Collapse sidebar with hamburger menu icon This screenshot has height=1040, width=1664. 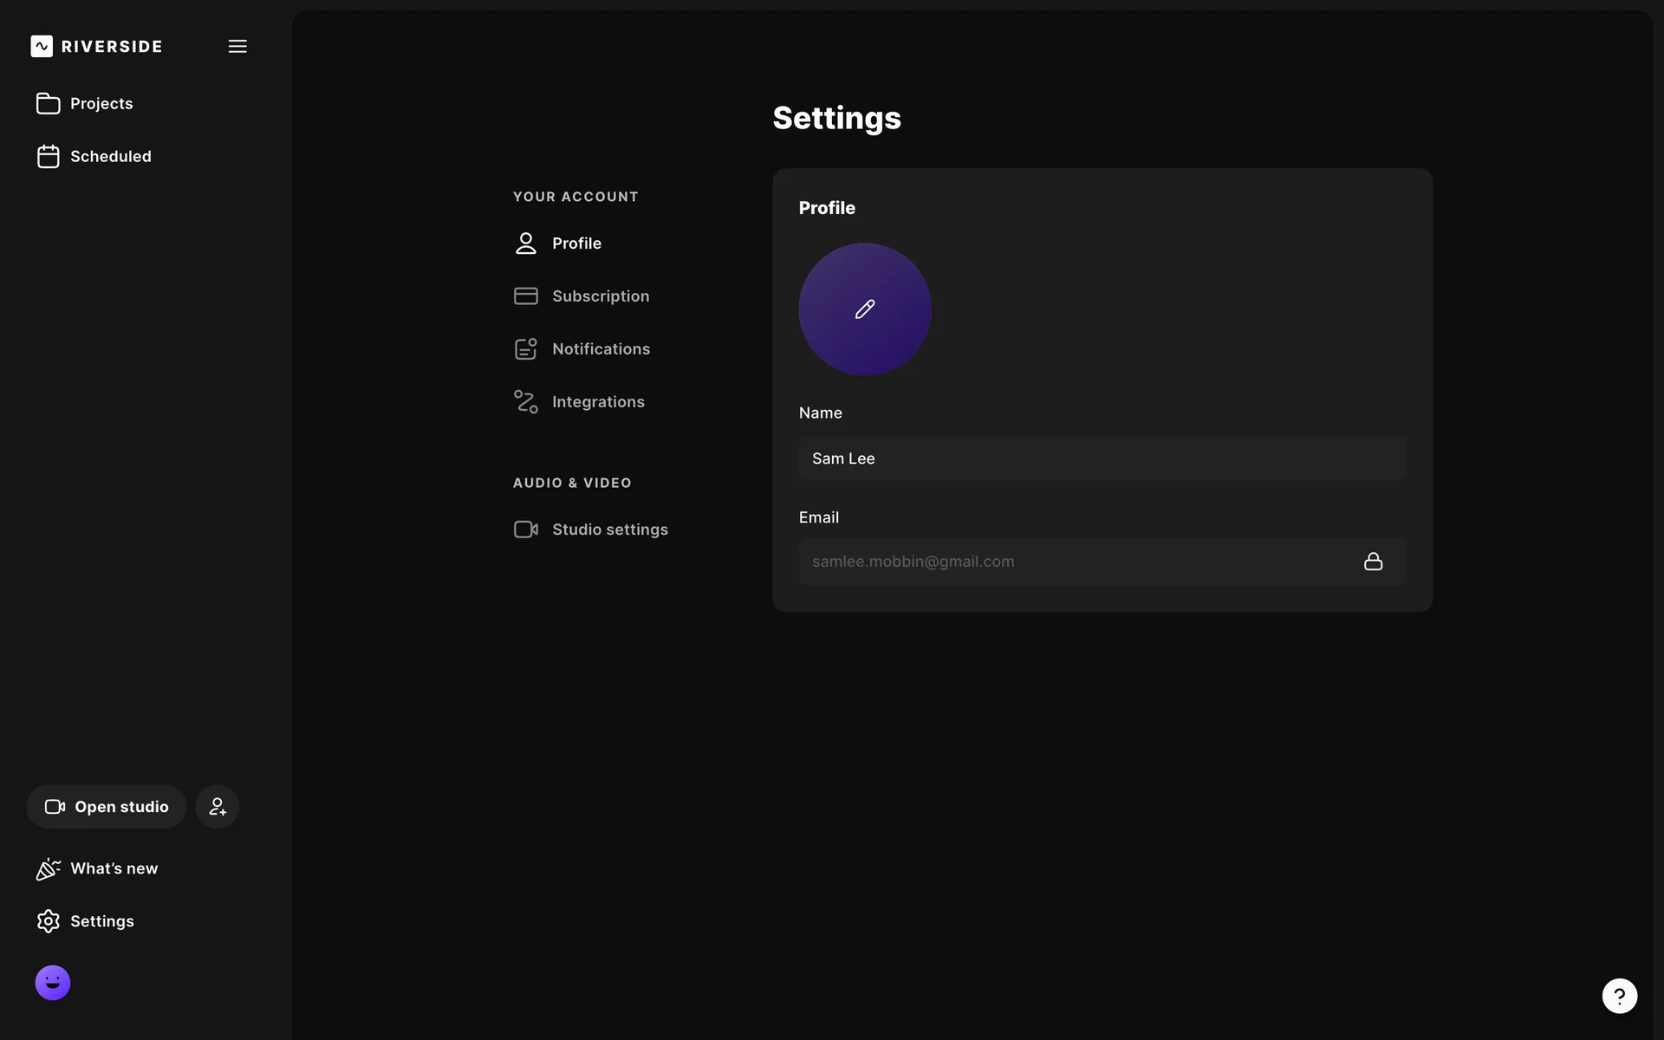237,46
